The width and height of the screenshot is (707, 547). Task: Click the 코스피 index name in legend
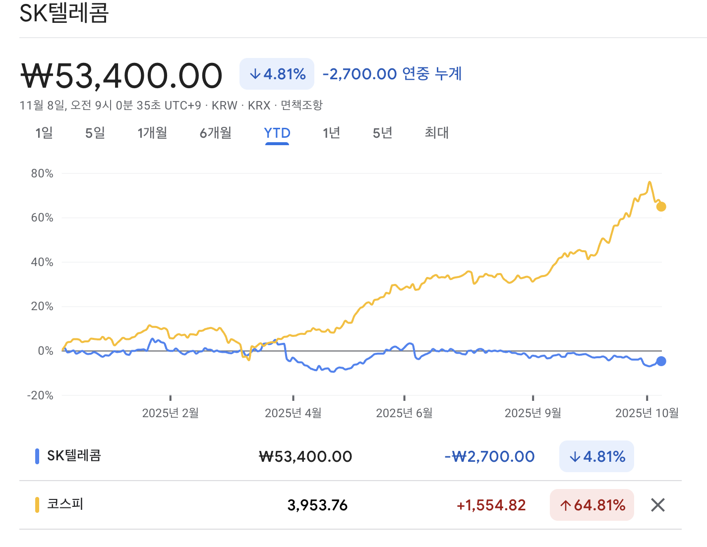click(65, 504)
